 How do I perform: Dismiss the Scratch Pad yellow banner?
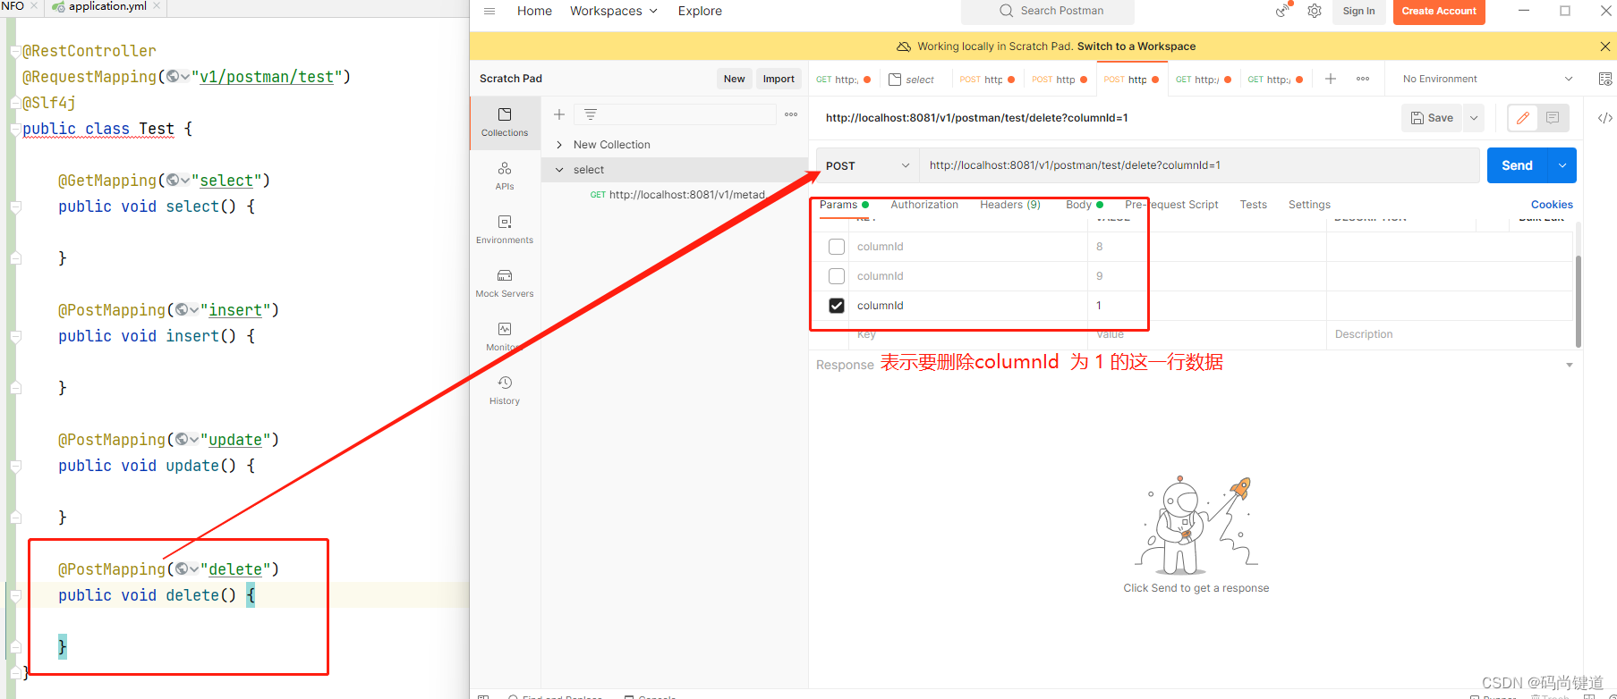coord(1605,46)
